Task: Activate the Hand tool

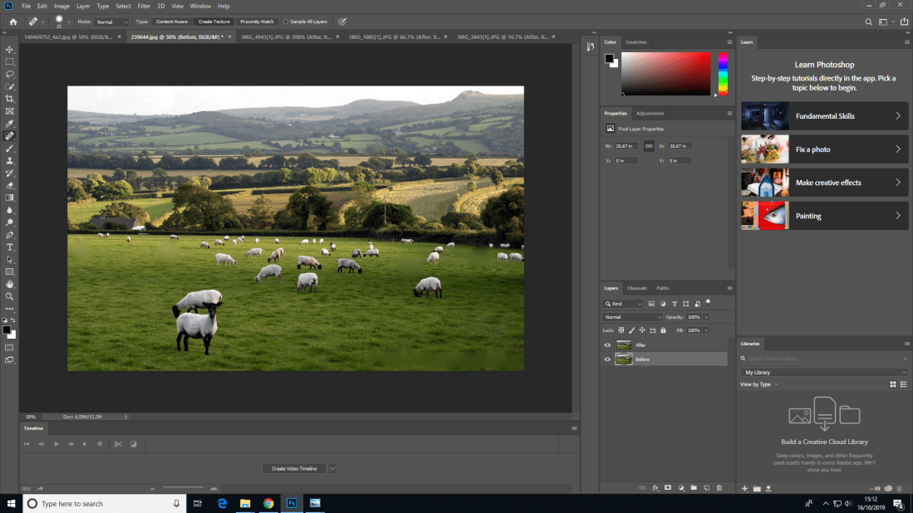Action: 10,284
